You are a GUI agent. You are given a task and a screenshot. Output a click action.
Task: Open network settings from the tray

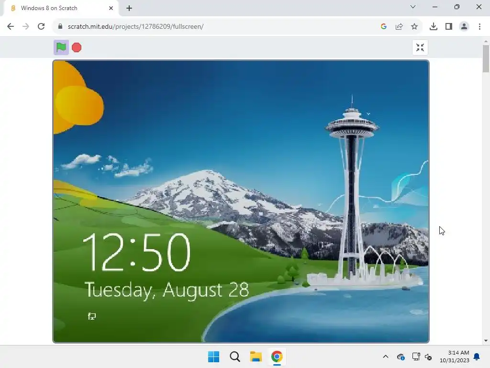(x=416, y=356)
